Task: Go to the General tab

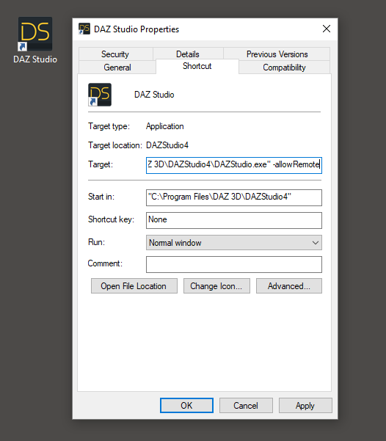Action: click(x=117, y=68)
